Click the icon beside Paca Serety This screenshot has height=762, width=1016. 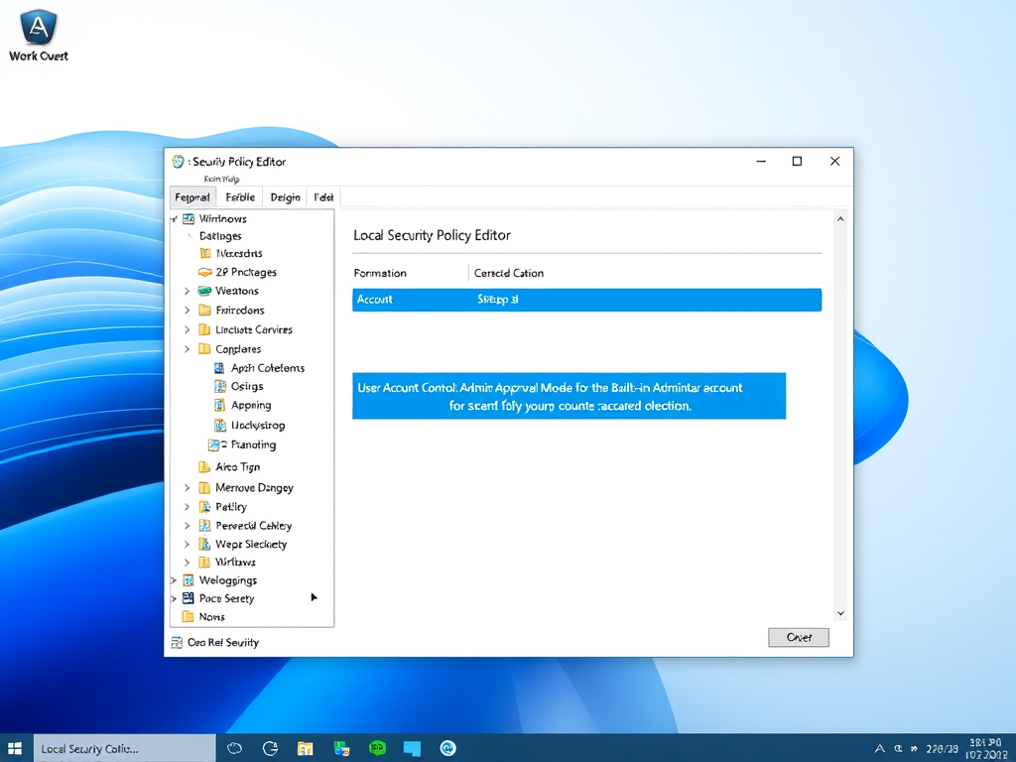(189, 598)
